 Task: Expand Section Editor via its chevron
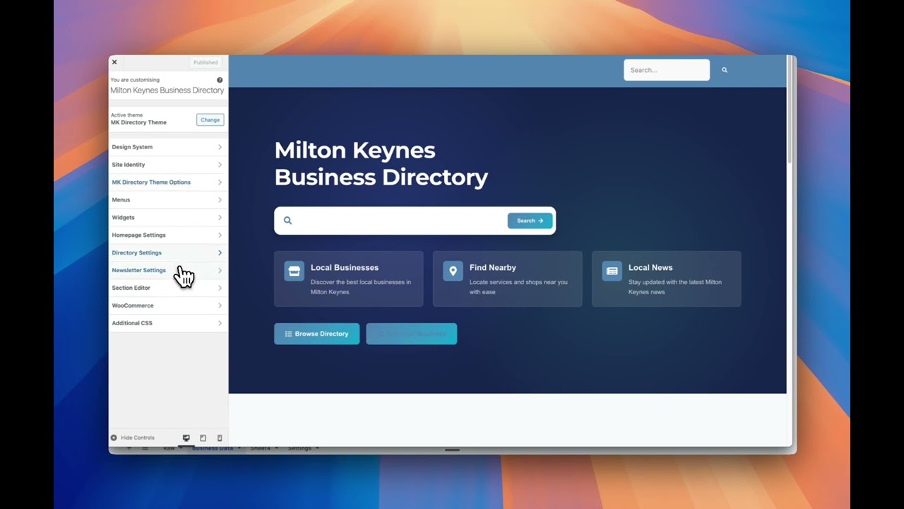[x=220, y=288]
